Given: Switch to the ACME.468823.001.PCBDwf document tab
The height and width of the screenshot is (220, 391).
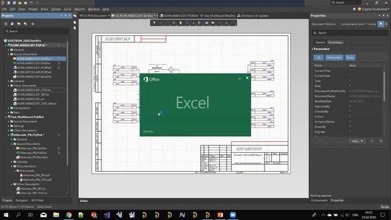Looking at the screenshot, I should coord(179,16).
